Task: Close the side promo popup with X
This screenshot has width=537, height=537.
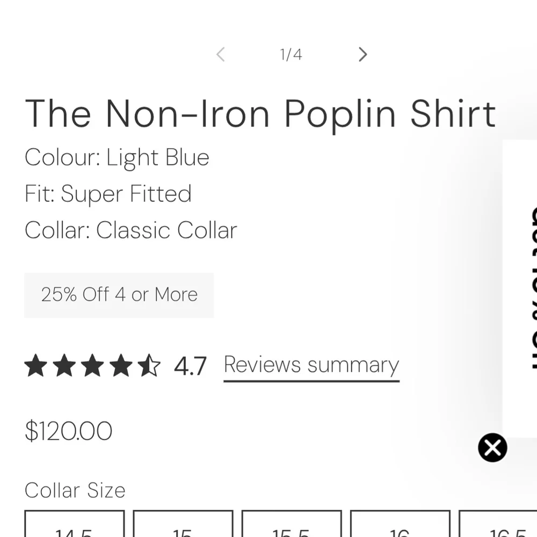Action: pyautogui.click(x=492, y=447)
